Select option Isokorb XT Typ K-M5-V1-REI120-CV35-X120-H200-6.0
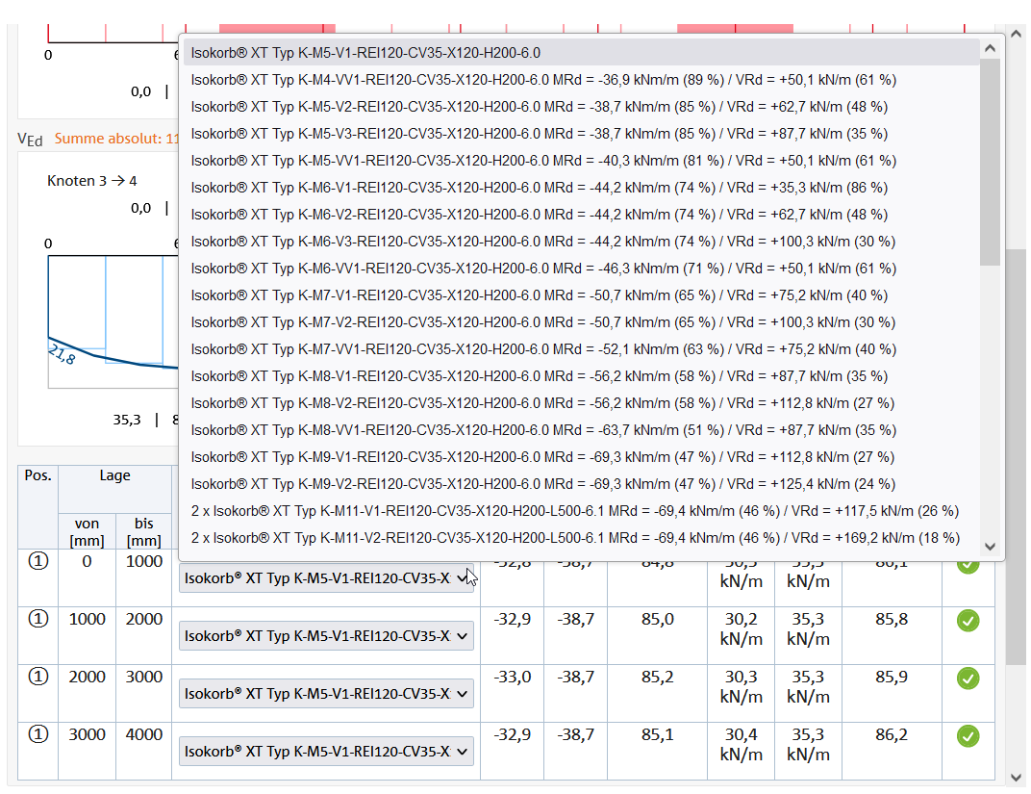This screenshot has width=1031, height=794. [581, 53]
